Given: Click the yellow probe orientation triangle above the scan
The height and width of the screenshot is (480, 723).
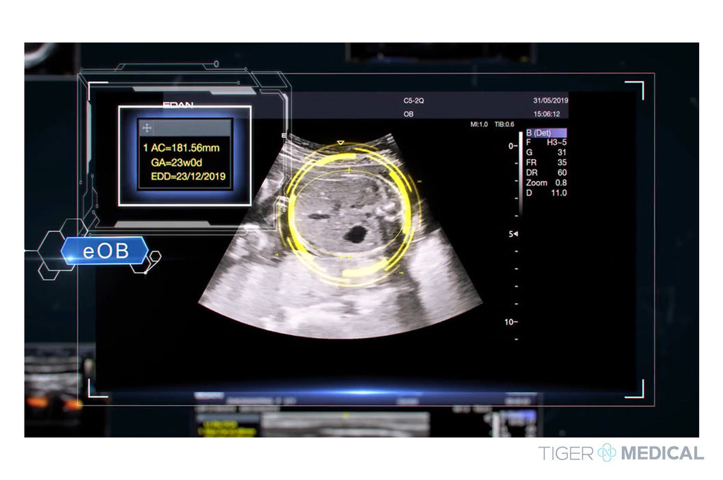Looking at the screenshot, I should [341, 143].
